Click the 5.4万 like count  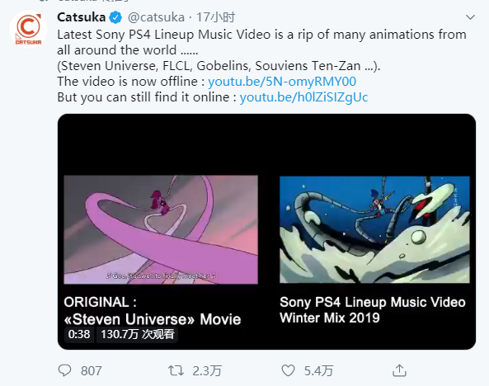319,371
